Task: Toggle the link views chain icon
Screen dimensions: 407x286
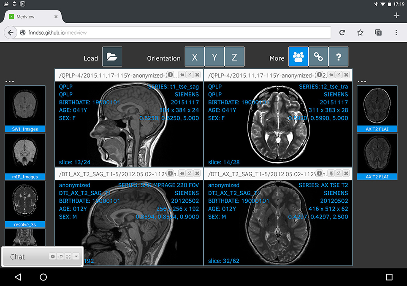Action: (x=318, y=57)
